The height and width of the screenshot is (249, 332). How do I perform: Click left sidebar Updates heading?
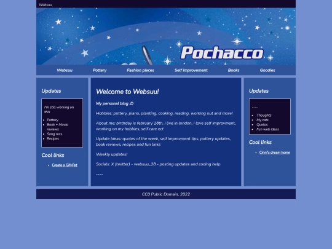click(51, 91)
